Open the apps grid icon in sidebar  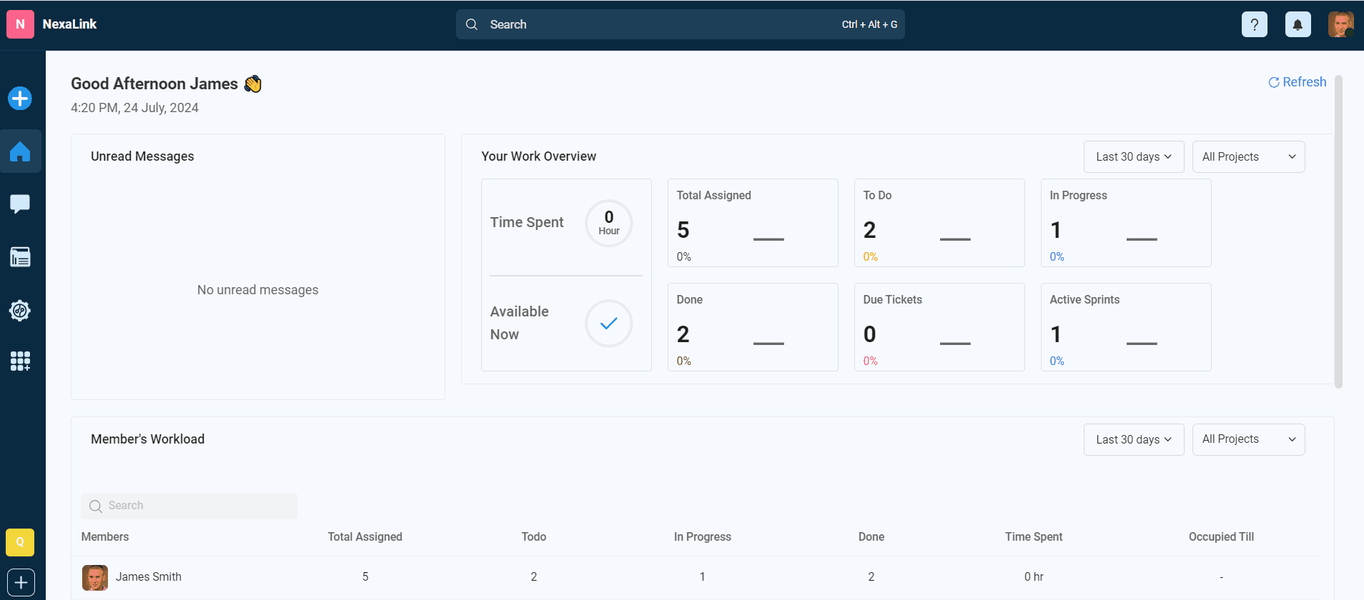[20, 361]
